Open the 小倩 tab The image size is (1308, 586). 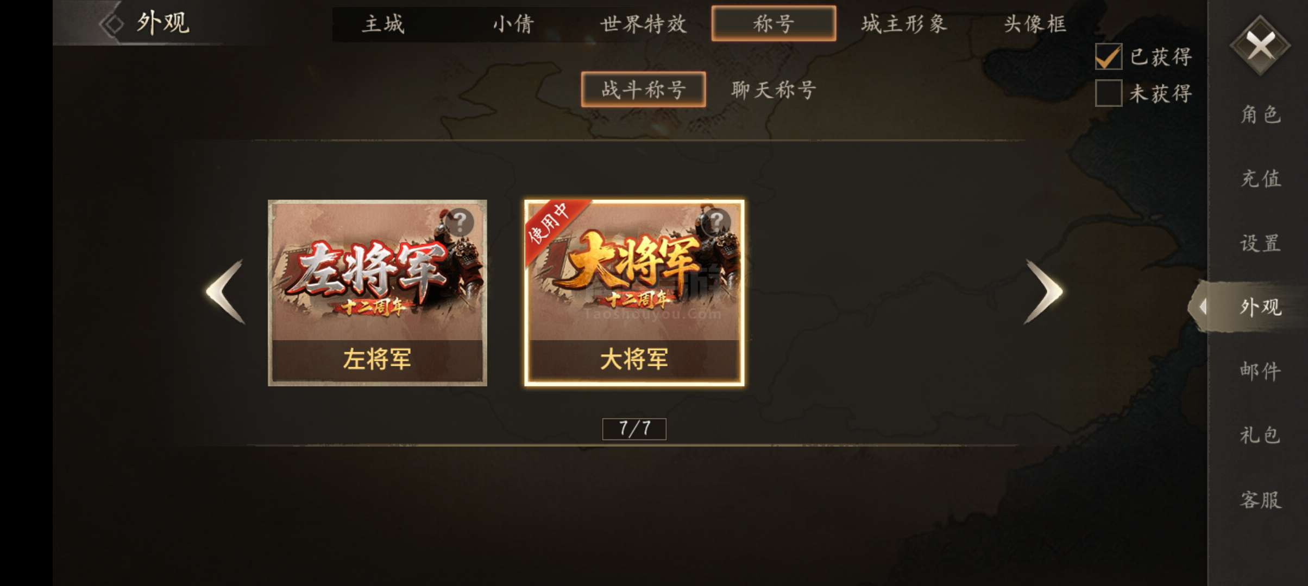point(513,24)
